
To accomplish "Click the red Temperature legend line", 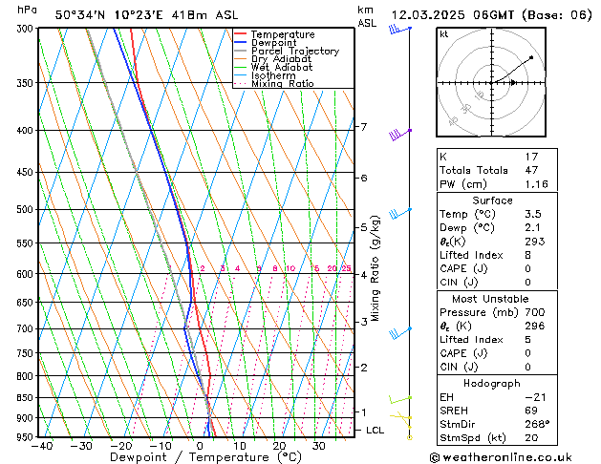I will (241, 34).
